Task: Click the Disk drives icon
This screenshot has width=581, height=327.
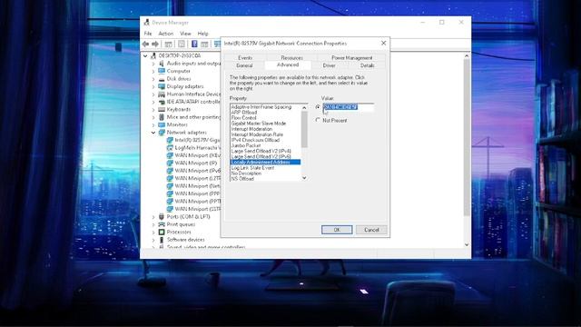Action: pos(162,79)
